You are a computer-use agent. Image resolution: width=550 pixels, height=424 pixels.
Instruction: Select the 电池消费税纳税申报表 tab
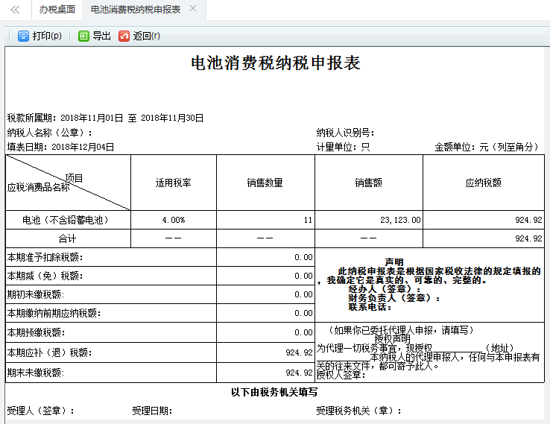pos(135,10)
